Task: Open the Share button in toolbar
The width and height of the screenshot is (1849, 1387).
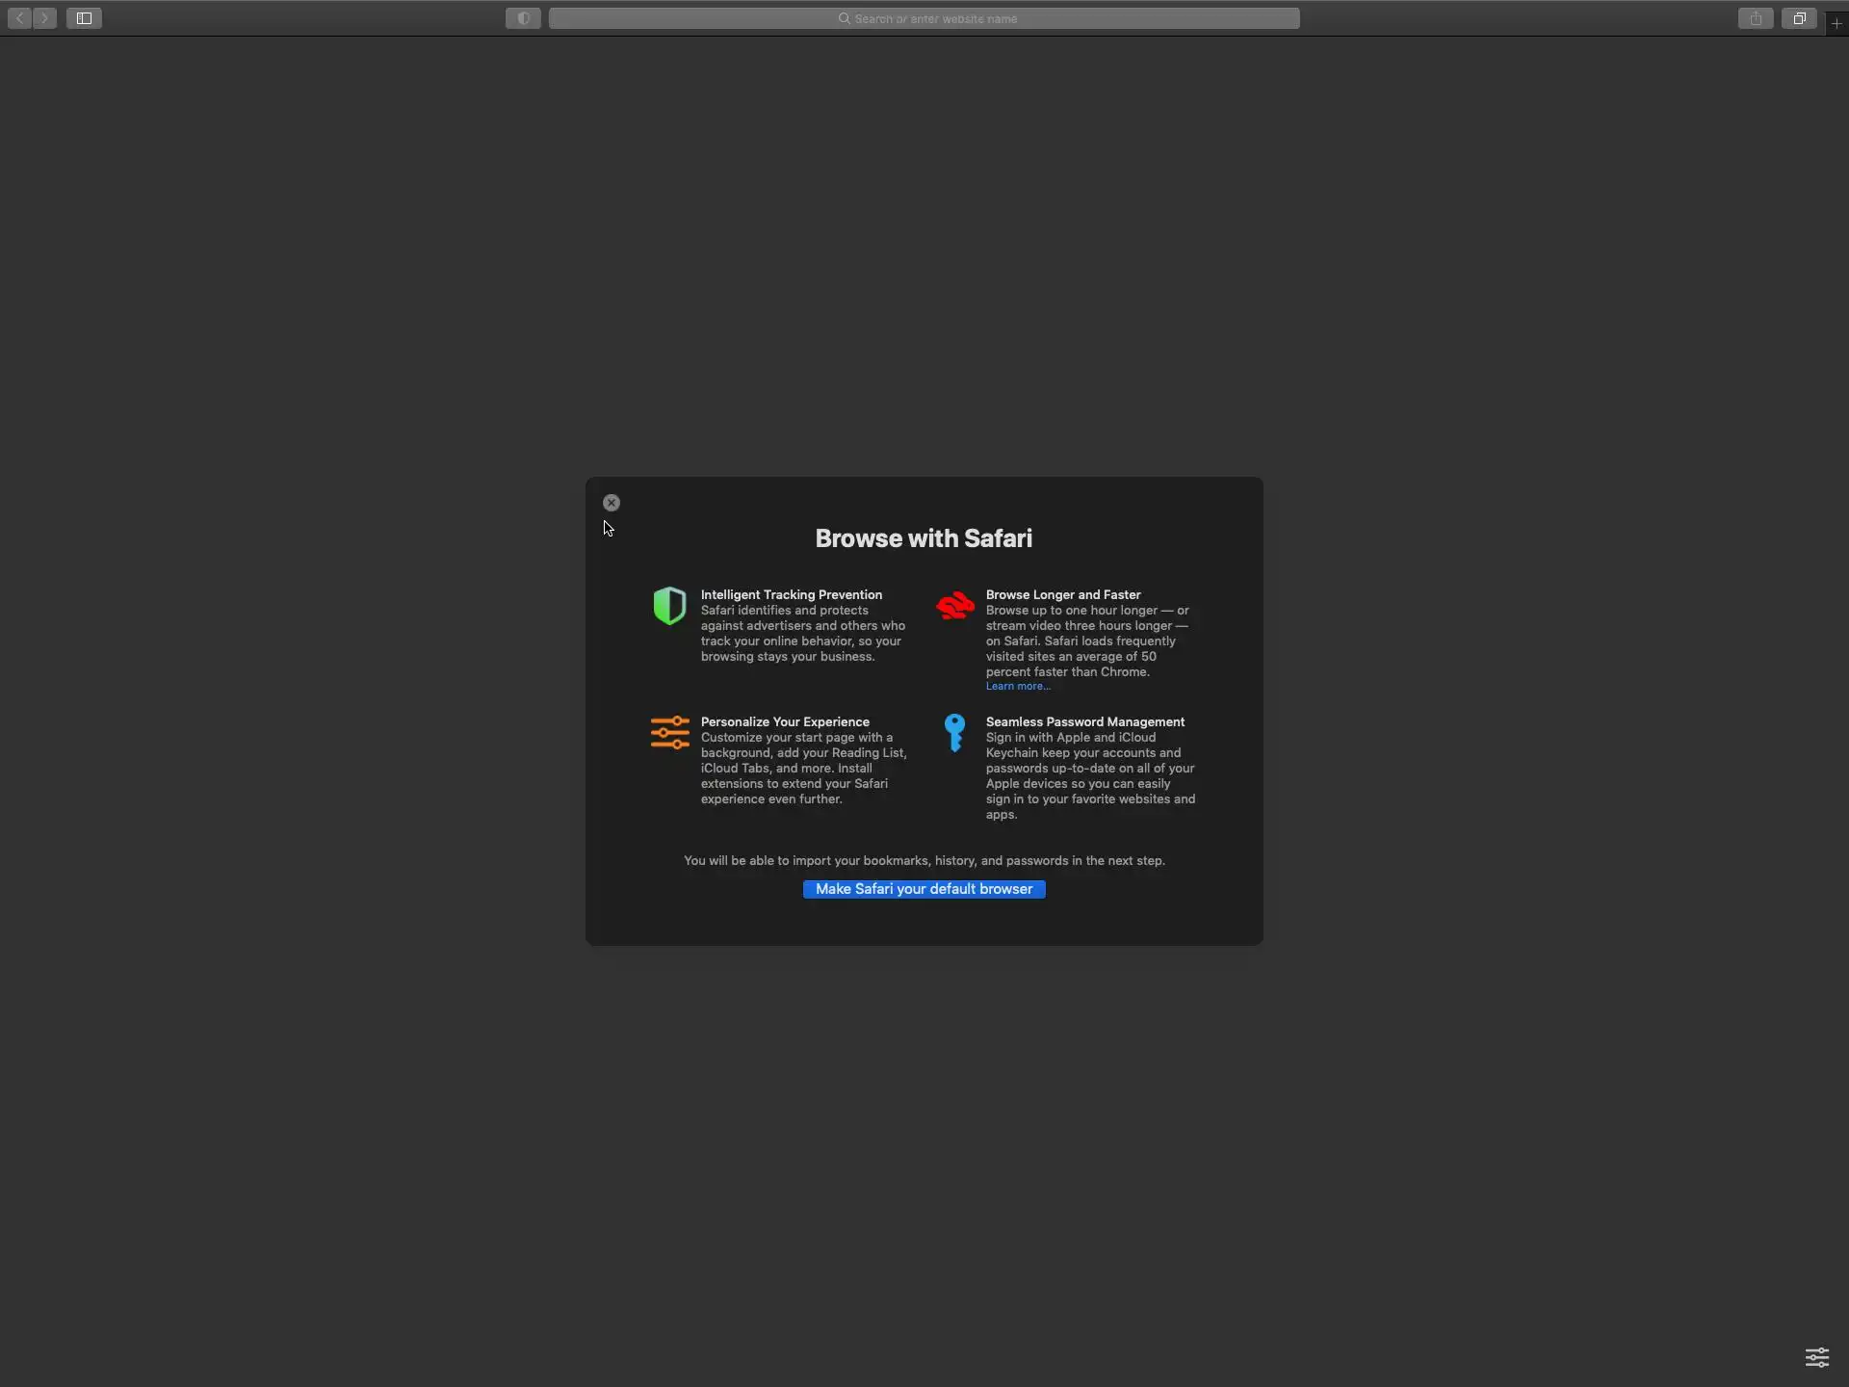Action: (1756, 18)
